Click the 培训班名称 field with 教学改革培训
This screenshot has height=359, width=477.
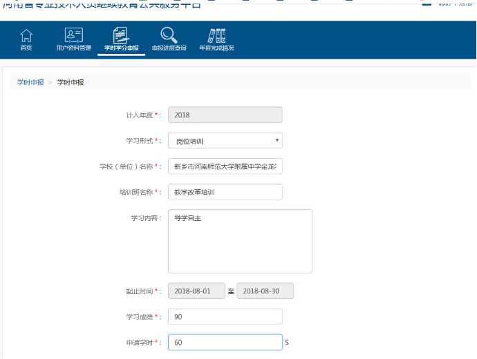(x=225, y=192)
